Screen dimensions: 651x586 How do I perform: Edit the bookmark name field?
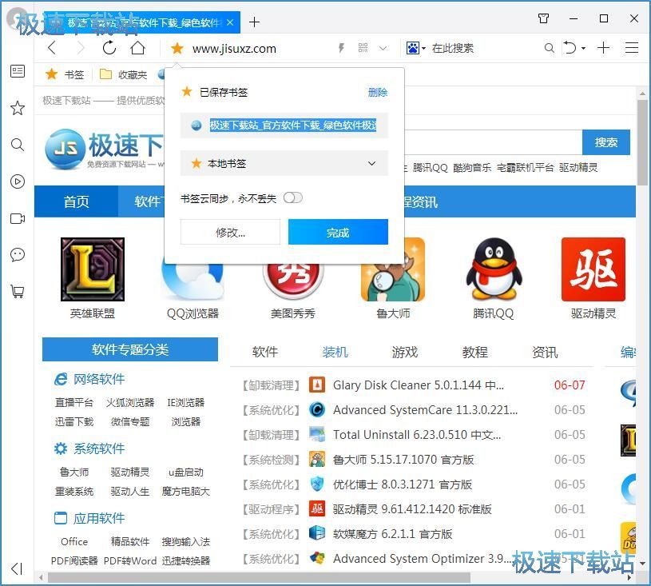(x=284, y=125)
